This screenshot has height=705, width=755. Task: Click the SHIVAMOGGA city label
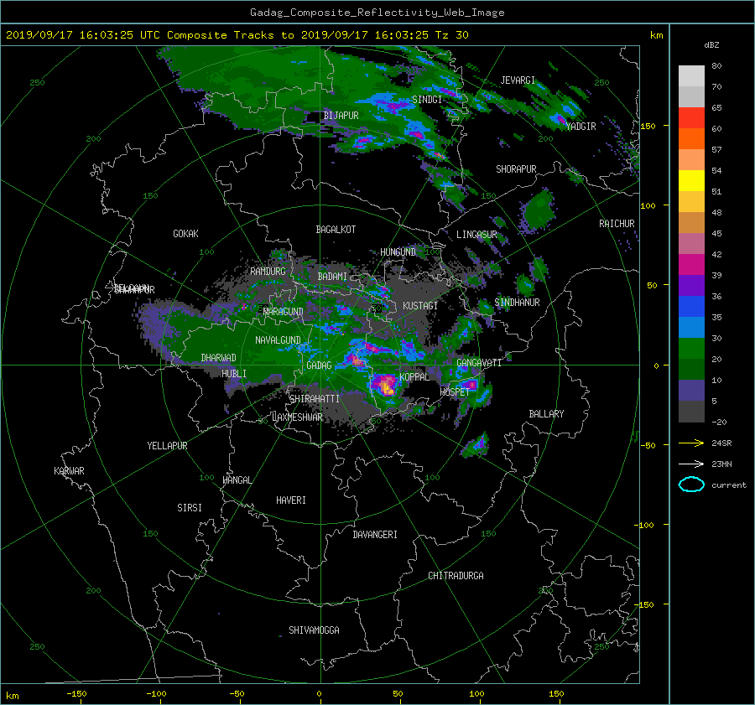(x=314, y=630)
